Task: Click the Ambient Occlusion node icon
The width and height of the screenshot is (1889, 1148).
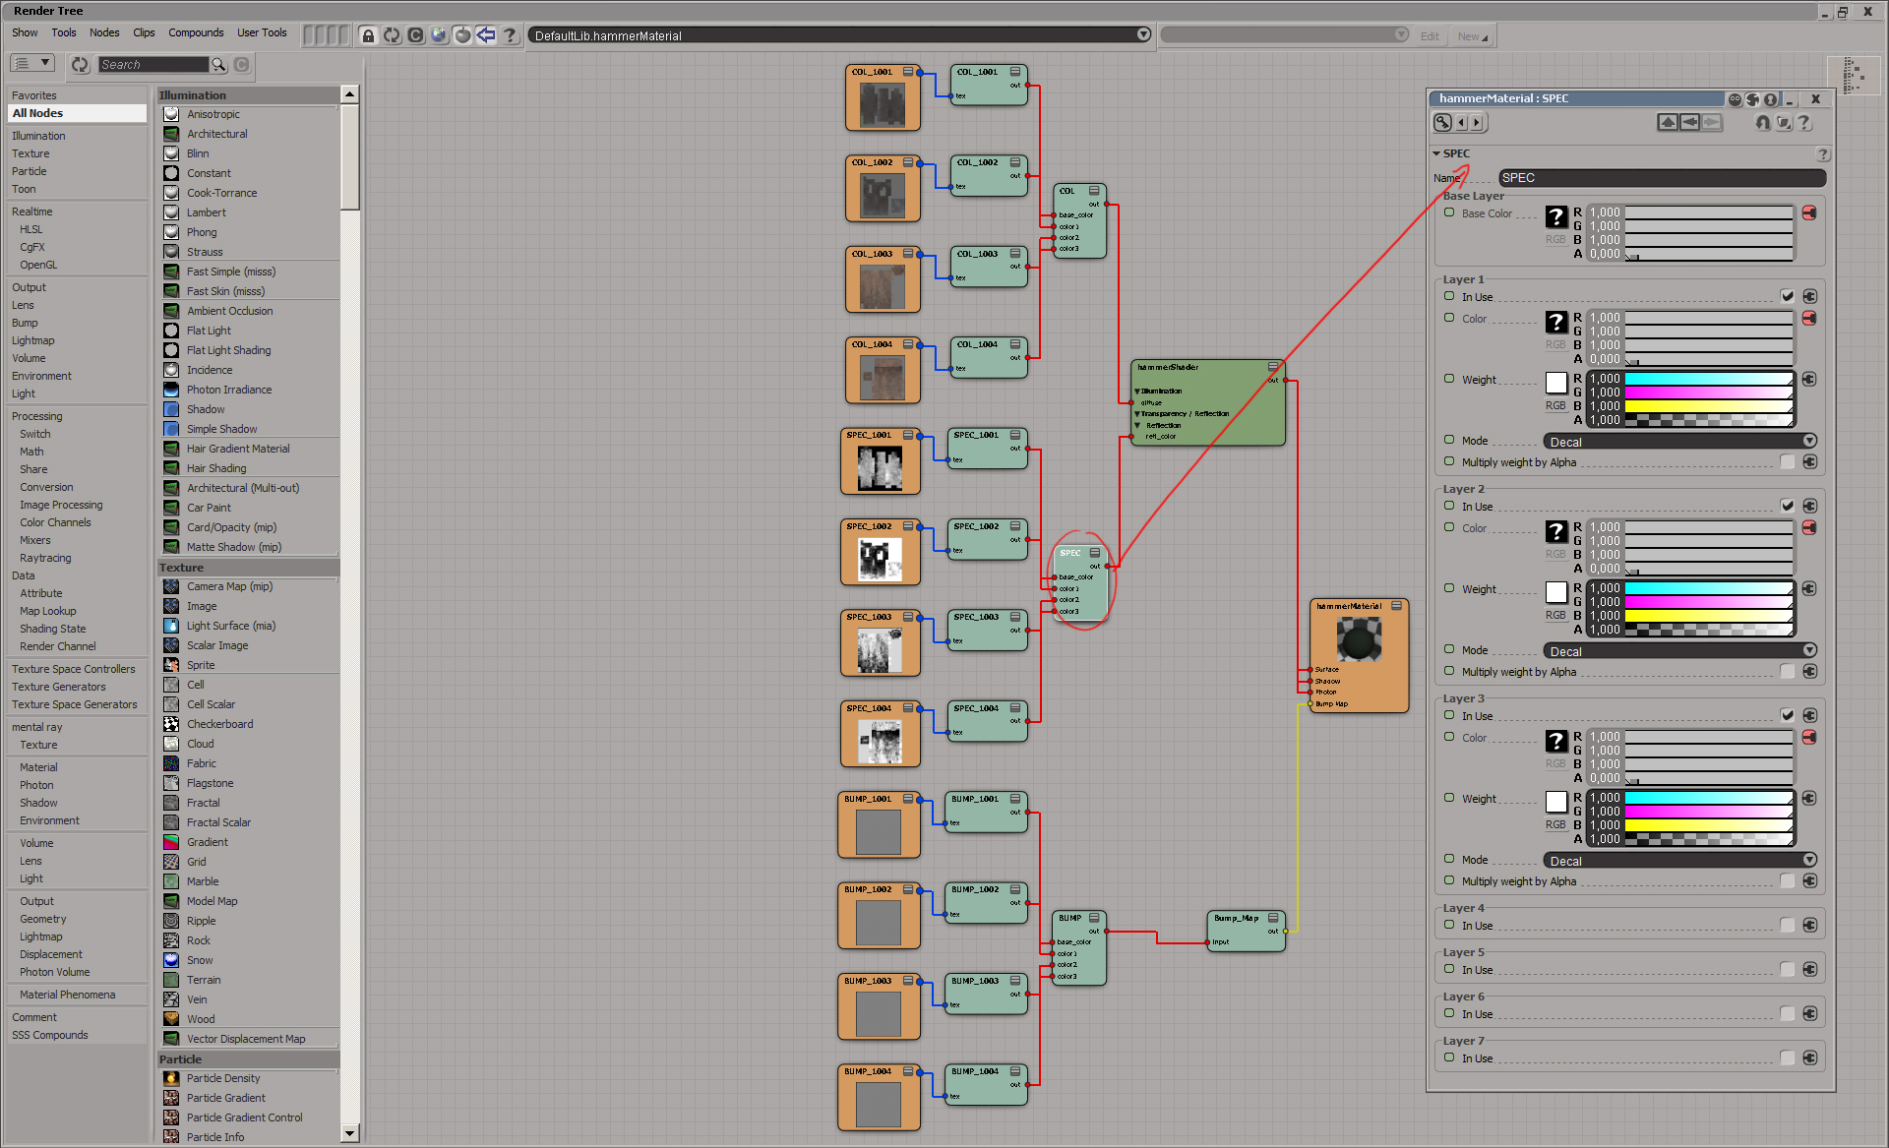Action: pyautogui.click(x=171, y=311)
